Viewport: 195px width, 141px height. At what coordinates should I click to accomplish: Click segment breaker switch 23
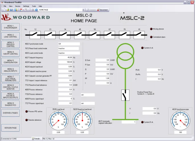pos(50,35)
